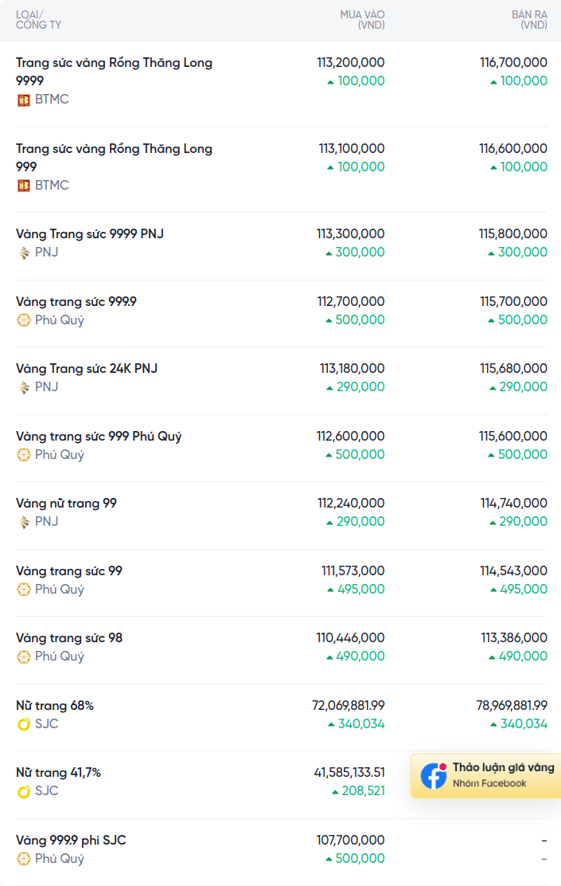Select the Vàng trang sức 999 Phú Quý title
The height and width of the screenshot is (886, 561).
tap(99, 436)
